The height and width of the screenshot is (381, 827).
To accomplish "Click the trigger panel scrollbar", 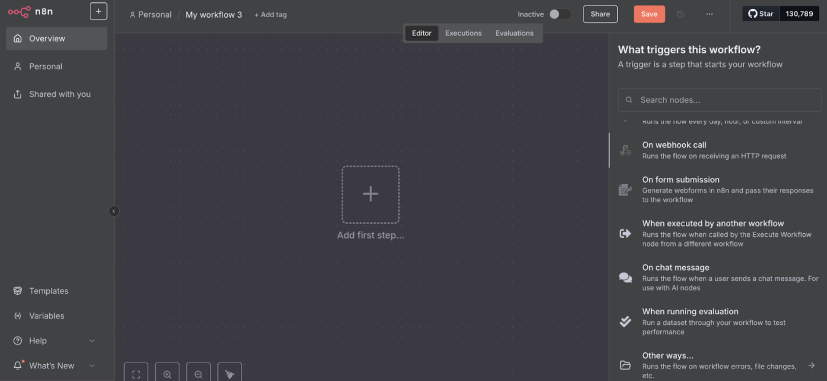I will click(609, 150).
